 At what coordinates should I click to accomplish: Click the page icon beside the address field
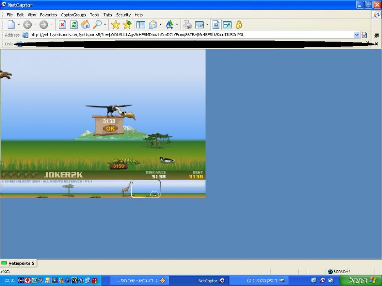(25, 35)
